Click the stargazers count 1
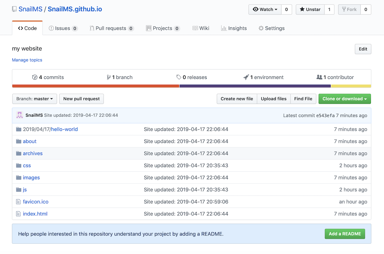This screenshot has height=254, width=384. (x=329, y=10)
